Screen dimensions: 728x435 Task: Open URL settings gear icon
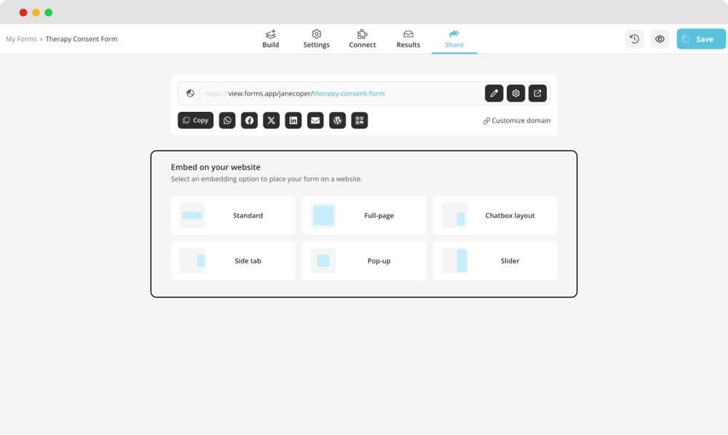click(x=515, y=93)
